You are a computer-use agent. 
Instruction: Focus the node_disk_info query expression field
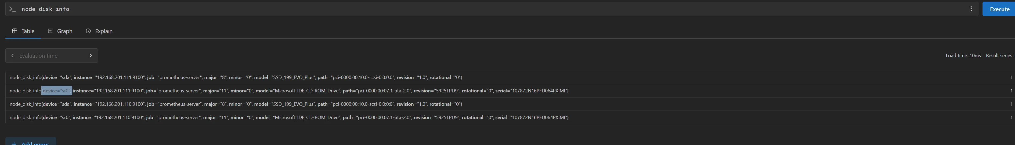(473, 9)
